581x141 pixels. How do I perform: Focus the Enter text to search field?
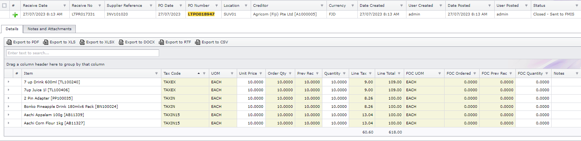[x=83, y=53]
